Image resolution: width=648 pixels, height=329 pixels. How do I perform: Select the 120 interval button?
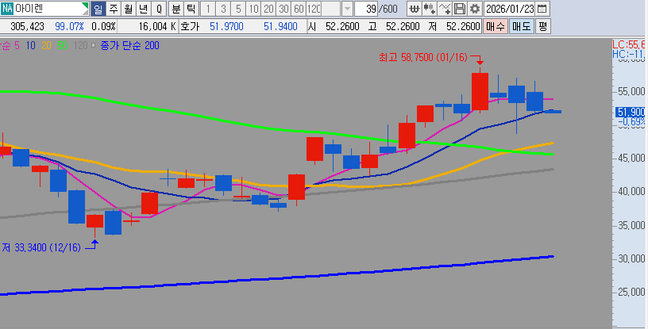click(314, 9)
